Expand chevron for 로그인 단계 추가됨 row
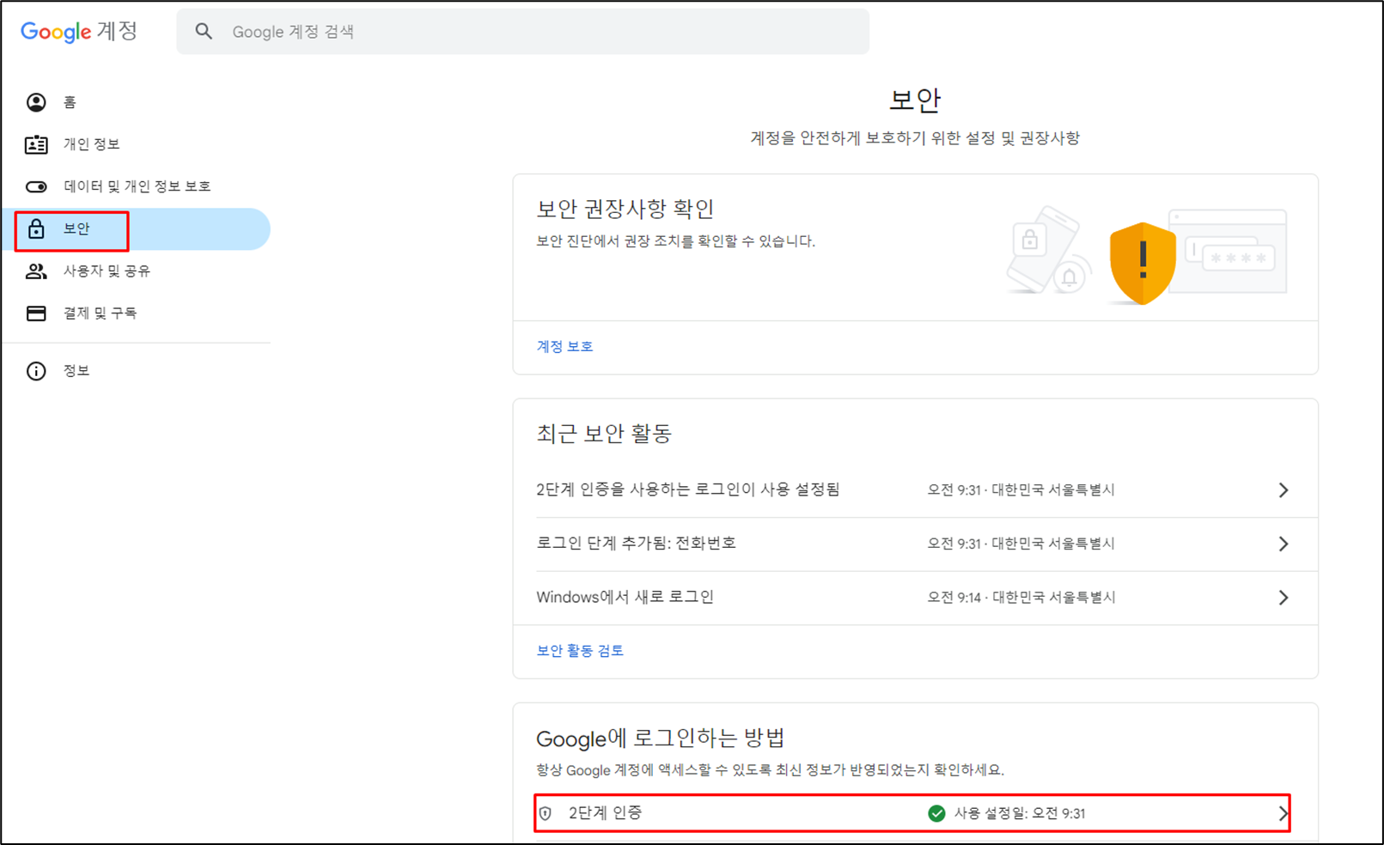The image size is (1384, 845). (1283, 544)
